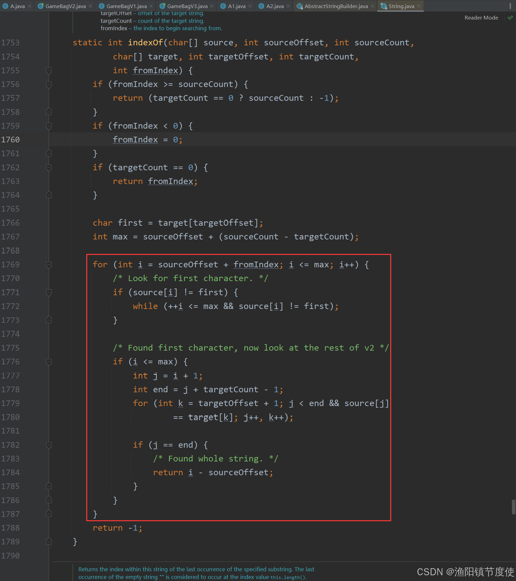Click 'int end' declaration at line 1778
Viewport: 516px width, 581px height.
(x=150, y=390)
